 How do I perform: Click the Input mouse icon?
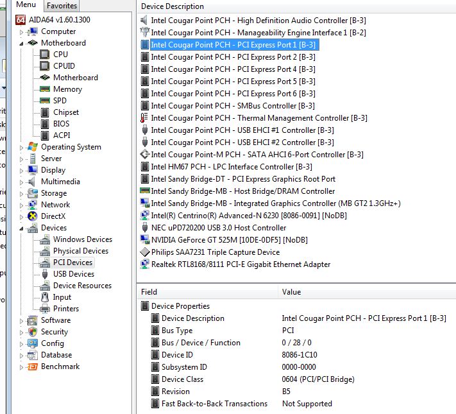coord(44,297)
